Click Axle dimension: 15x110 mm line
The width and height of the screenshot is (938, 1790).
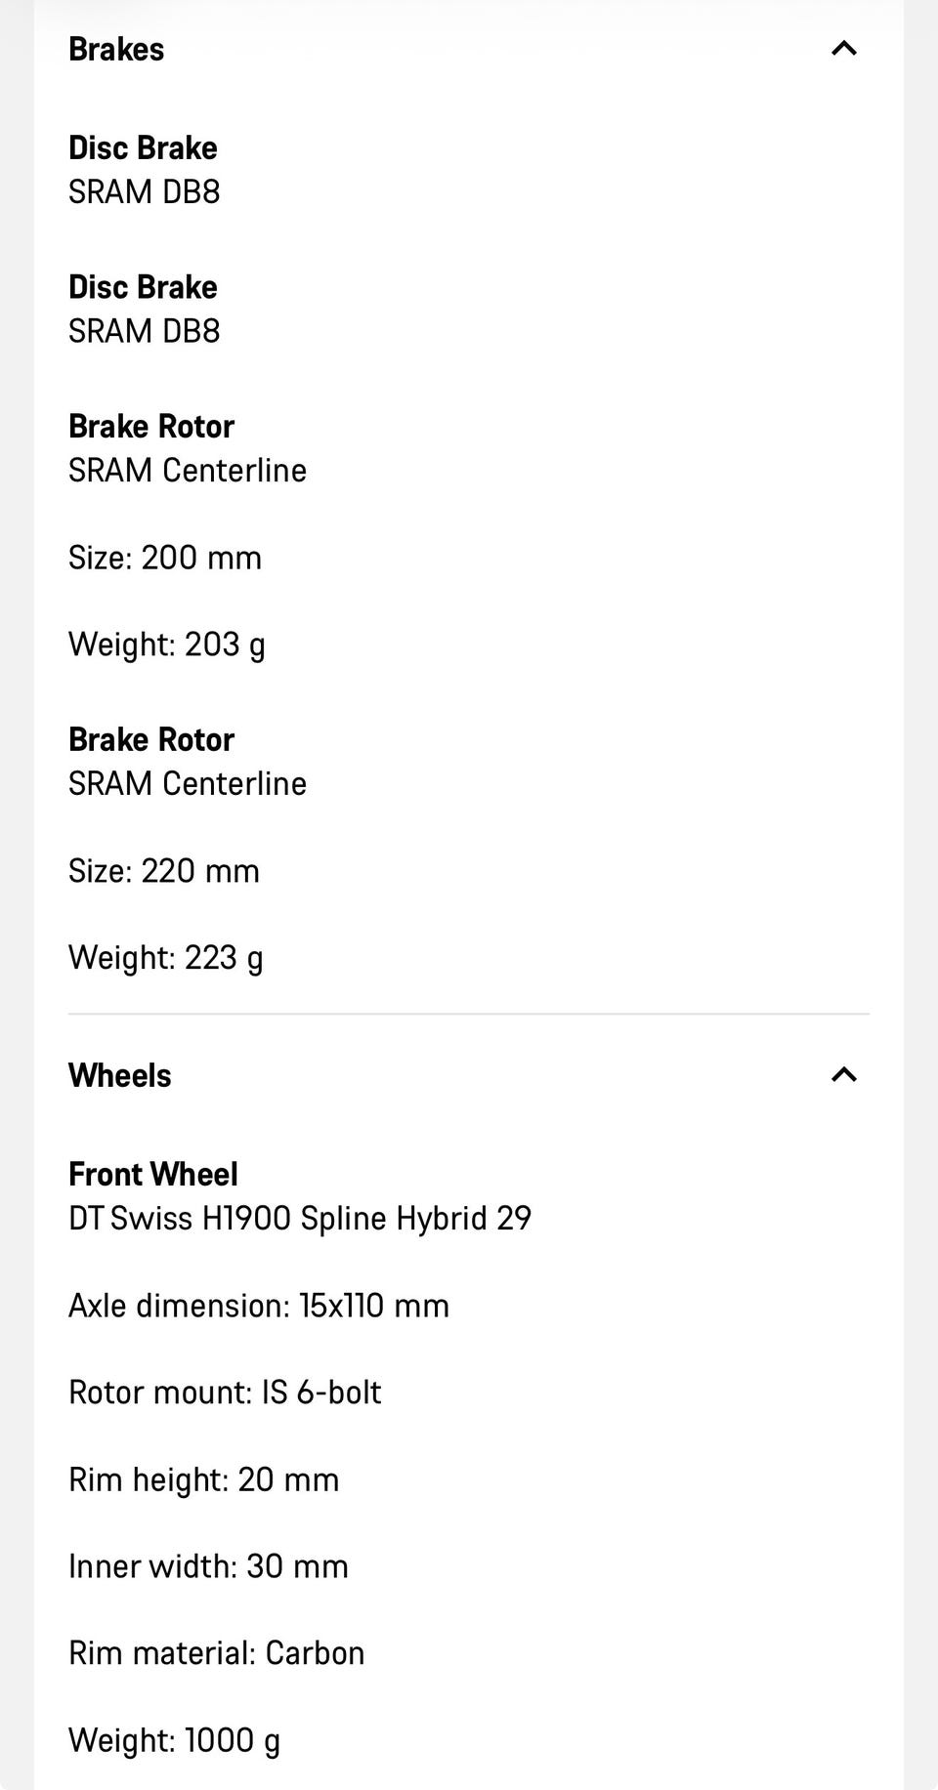click(259, 1306)
